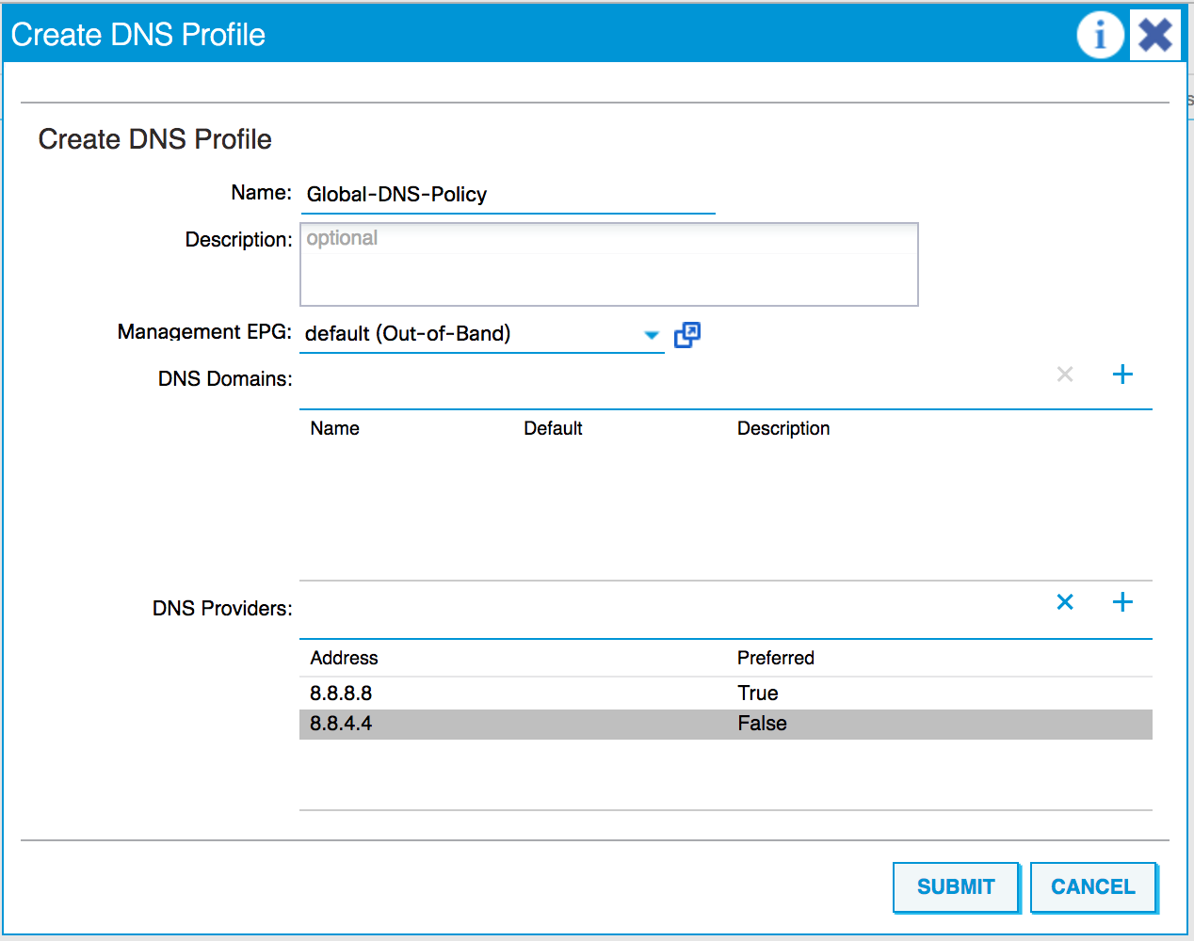Viewport: 1194px width, 941px height.
Task: Add a DNS Provider with plus icon
Action: coord(1122,602)
